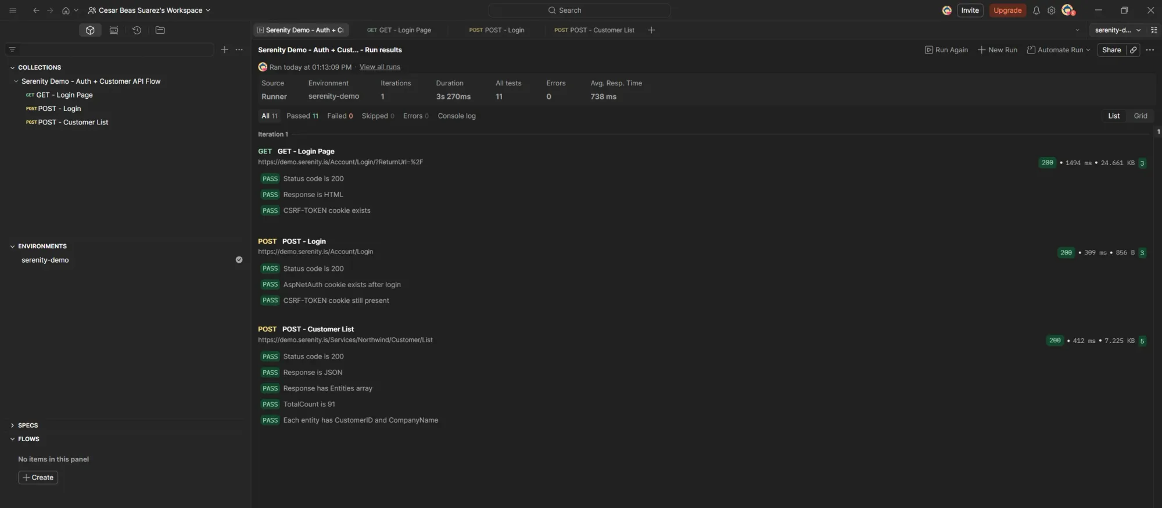This screenshot has height=508, width=1162.
Task: Click the Invite button
Action: pos(970,10)
